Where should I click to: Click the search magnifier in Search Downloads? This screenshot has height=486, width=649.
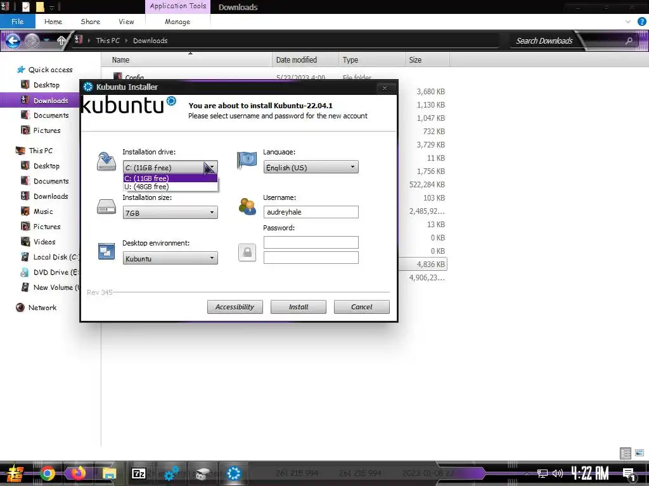click(x=629, y=40)
